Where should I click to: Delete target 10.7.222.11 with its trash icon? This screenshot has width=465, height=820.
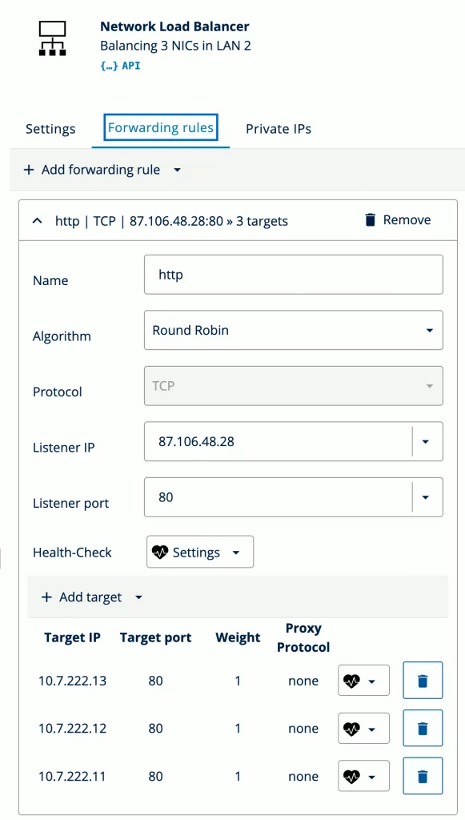[422, 775]
